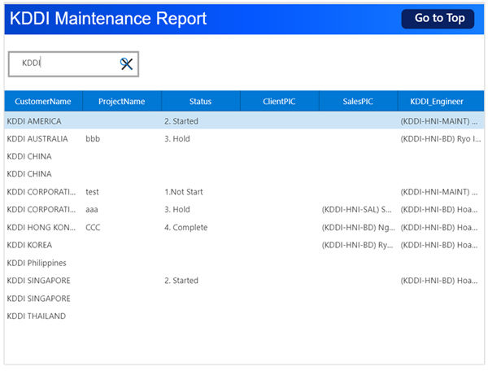The width and height of the screenshot is (488, 371).
Task: Click project name aaa
Action: 92,210
